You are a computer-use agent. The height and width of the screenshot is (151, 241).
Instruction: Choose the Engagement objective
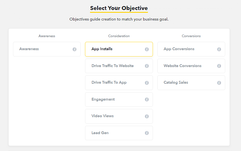pyautogui.click(x=119, y=99)
